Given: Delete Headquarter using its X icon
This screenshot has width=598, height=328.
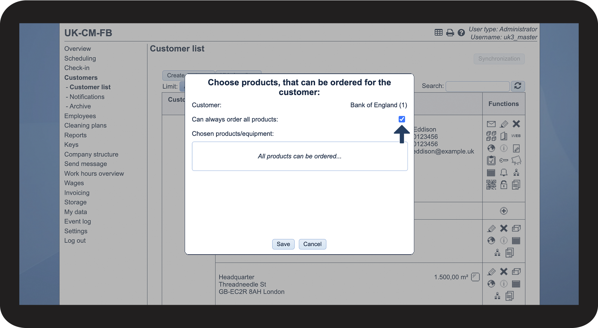Looking at the screenshot, I should [x=504, y=272].
